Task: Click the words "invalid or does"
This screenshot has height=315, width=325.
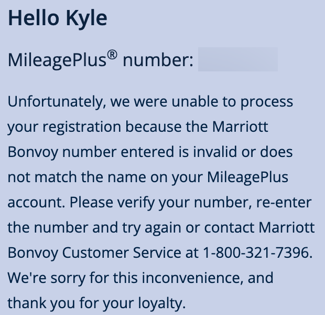Action: [243, 152]
